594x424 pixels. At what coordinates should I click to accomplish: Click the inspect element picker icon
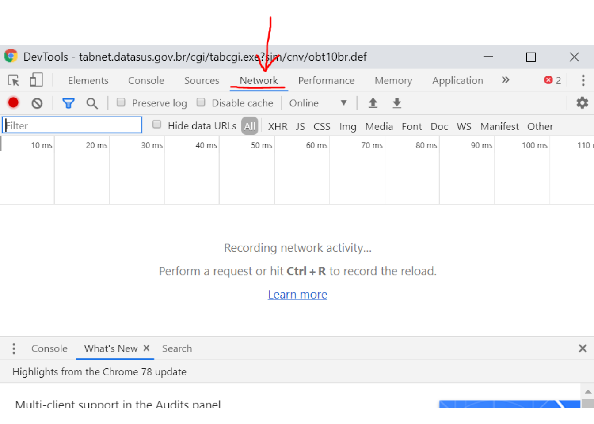(14, 80)
